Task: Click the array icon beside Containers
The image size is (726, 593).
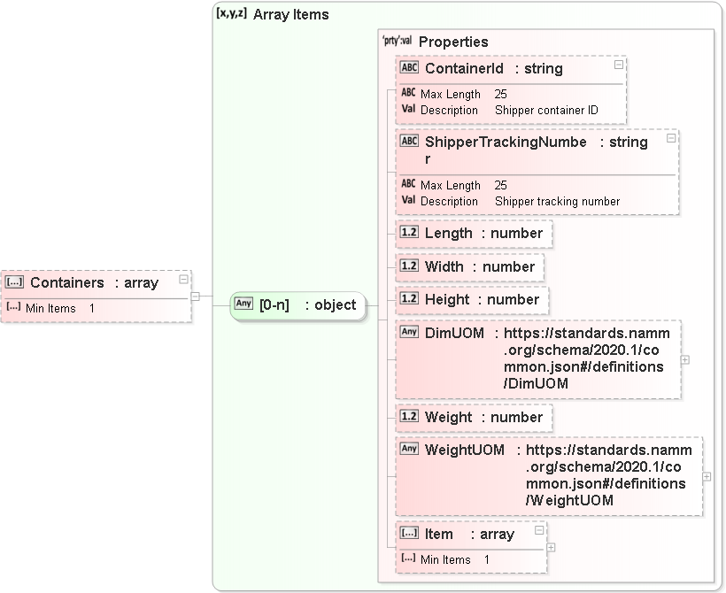Action: 14,282
